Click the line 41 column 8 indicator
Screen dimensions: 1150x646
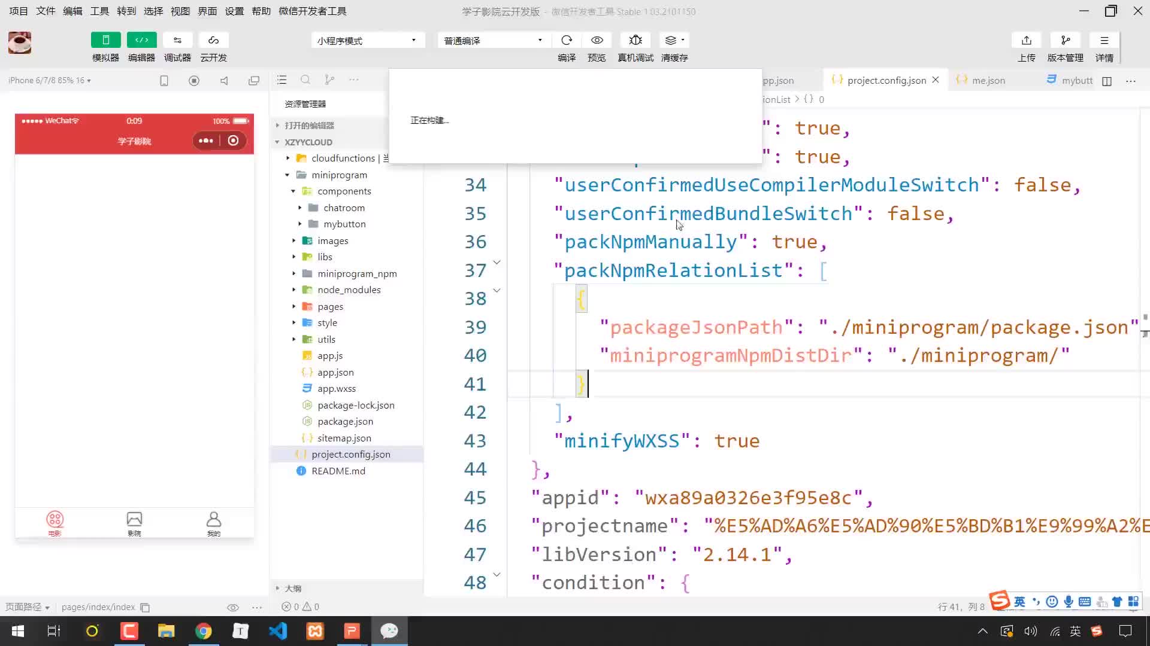(961, 607)
